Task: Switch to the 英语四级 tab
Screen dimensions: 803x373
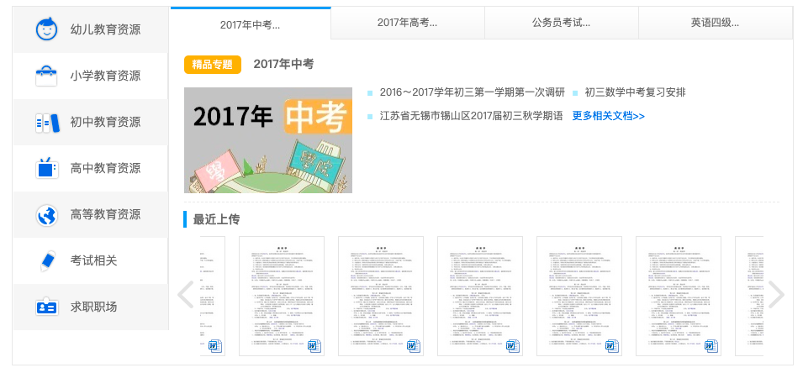Action: click(x=716, y=23)
